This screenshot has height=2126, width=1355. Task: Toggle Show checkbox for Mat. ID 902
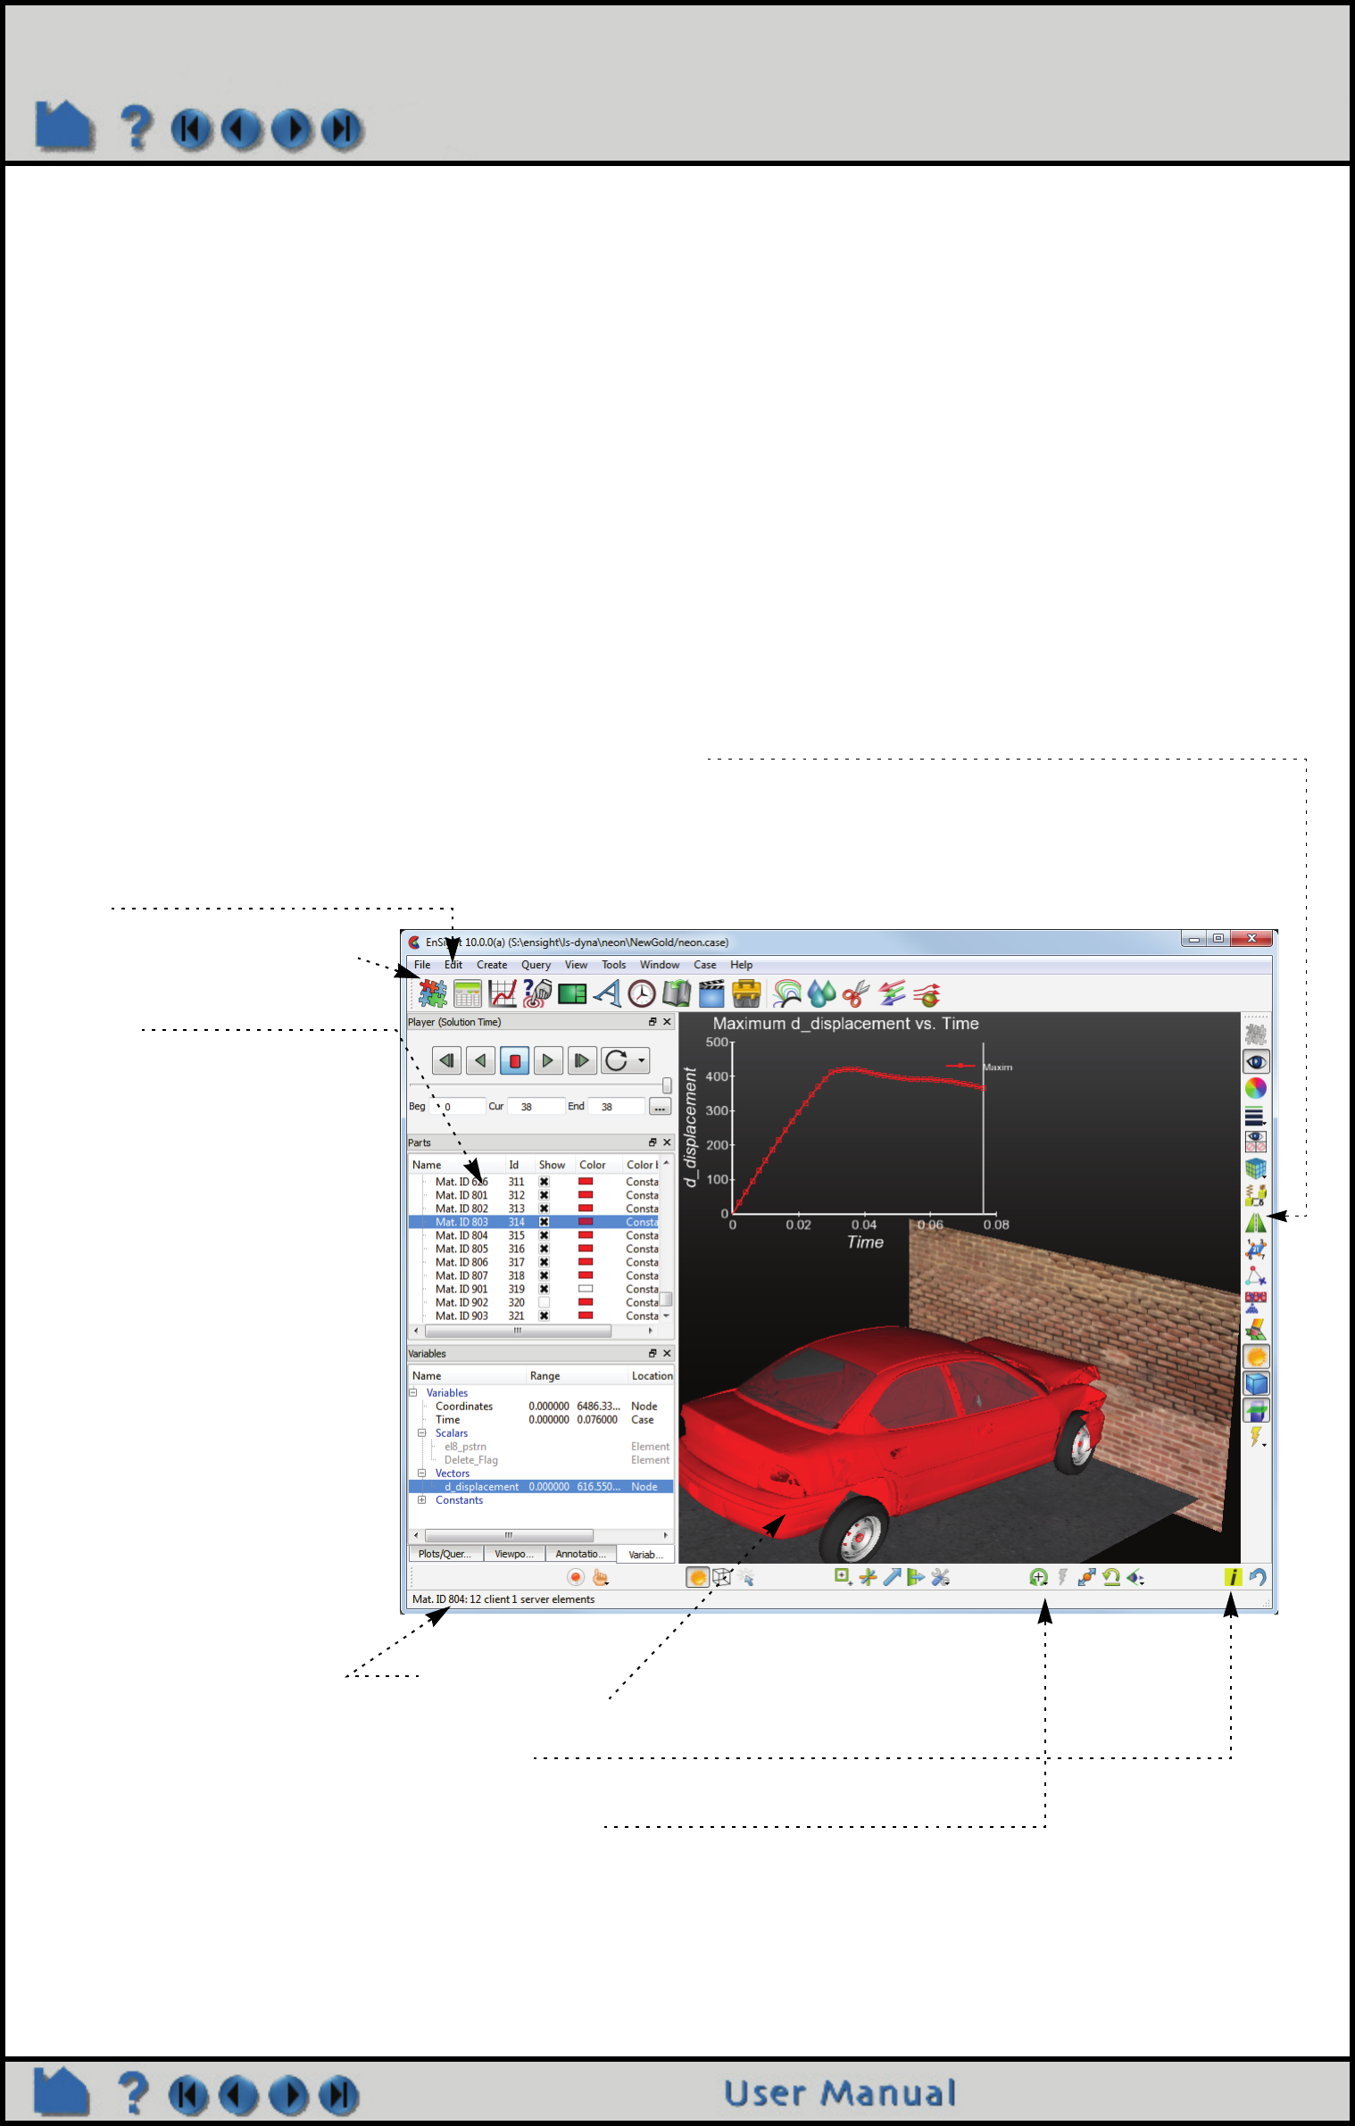pos(544,1302)
